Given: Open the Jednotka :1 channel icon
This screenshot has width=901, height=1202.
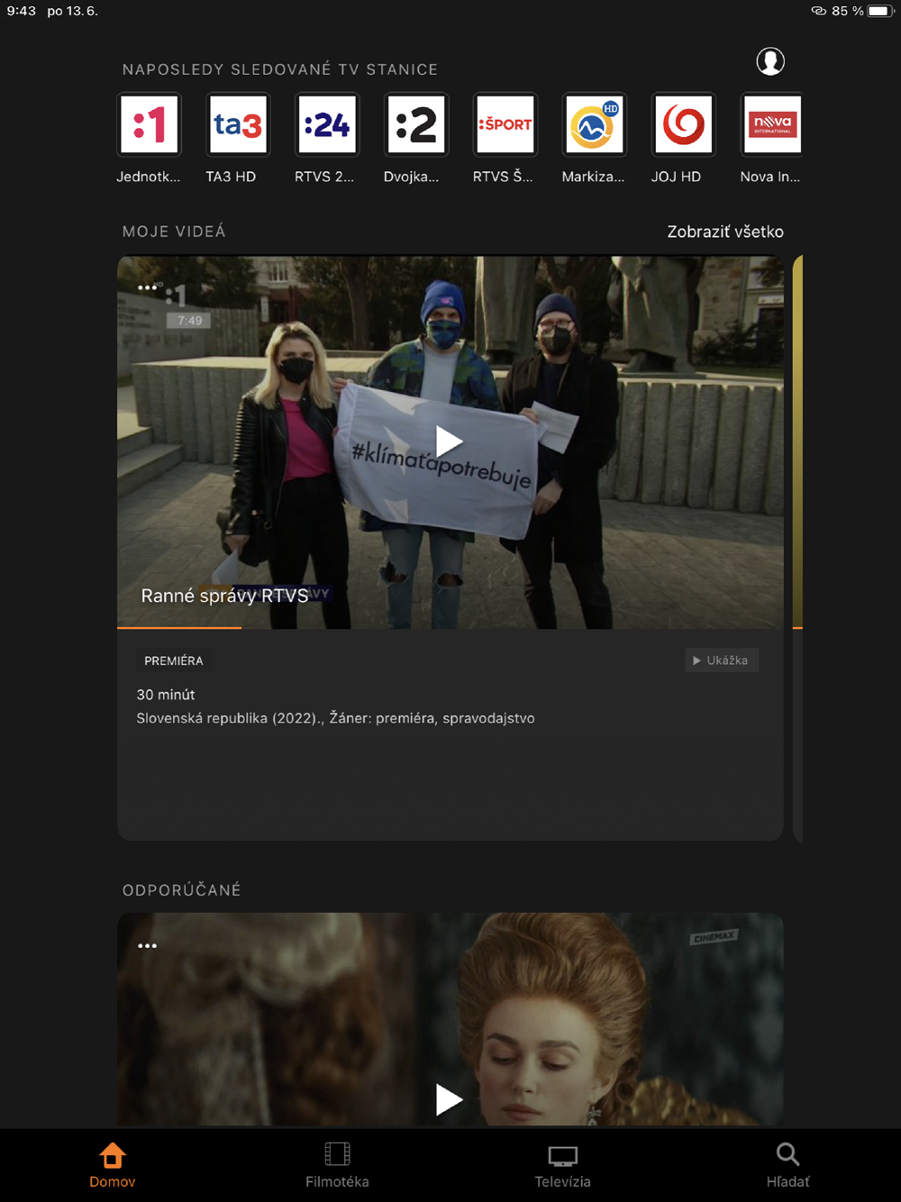Looking at the screenshot, I should click(149, 124).
